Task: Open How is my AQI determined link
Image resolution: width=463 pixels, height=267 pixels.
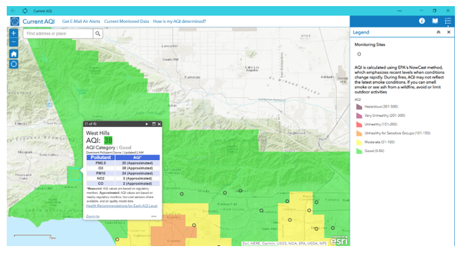Action: click(180, 21)
